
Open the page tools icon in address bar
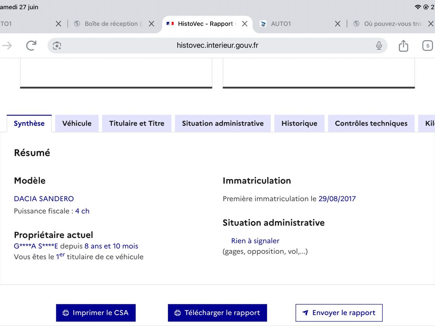57,45
